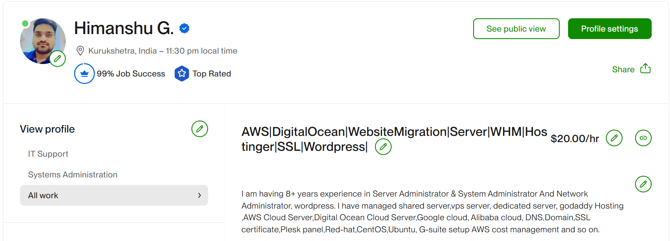Edit the $20.00/hr hourly rate
Screen dimensions: 670x241
(x=614, y=138)
